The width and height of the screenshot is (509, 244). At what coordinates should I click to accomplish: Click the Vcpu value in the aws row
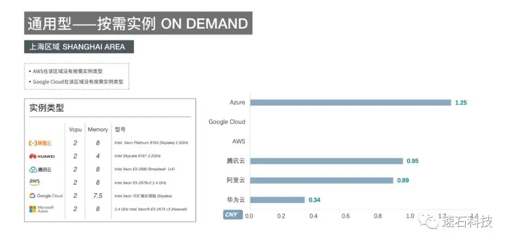pos(75,183)
